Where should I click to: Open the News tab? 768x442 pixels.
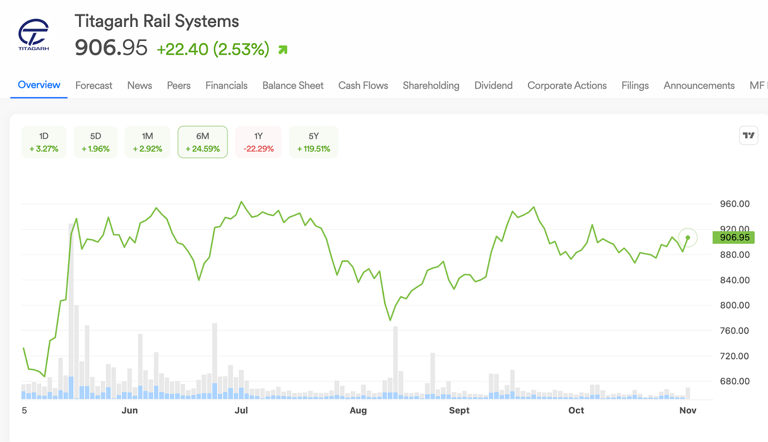pyautogui.click(x=140, y=85)
